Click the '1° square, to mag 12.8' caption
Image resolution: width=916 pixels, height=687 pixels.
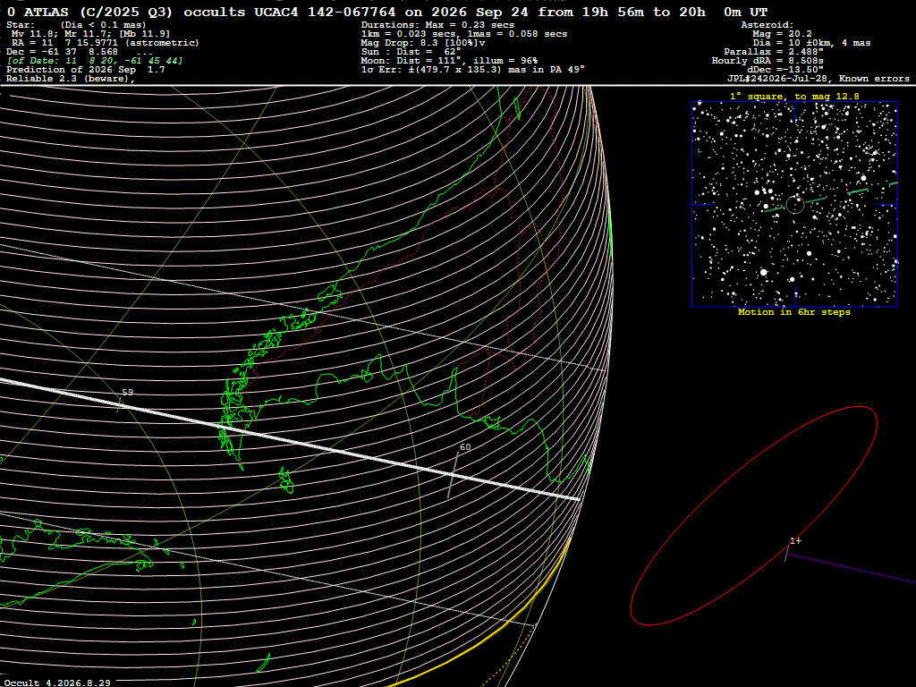click(x=794, y=97)
